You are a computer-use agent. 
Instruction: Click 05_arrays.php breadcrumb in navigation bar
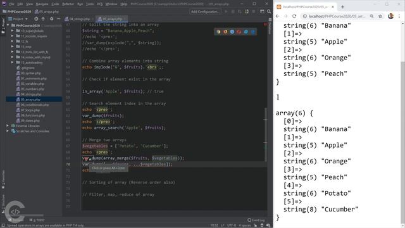tap(47, 11)
